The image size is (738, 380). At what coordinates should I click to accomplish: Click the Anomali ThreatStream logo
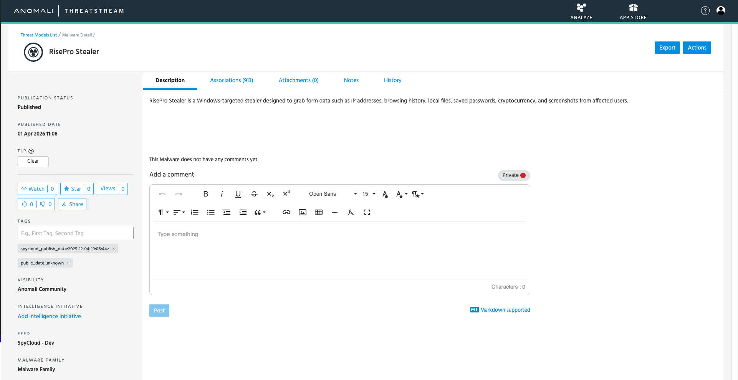69,11
